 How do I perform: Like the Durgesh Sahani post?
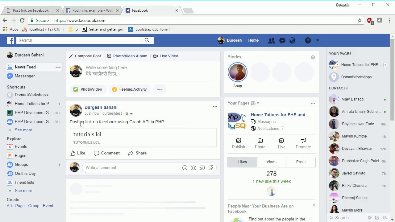pos(77,153)
